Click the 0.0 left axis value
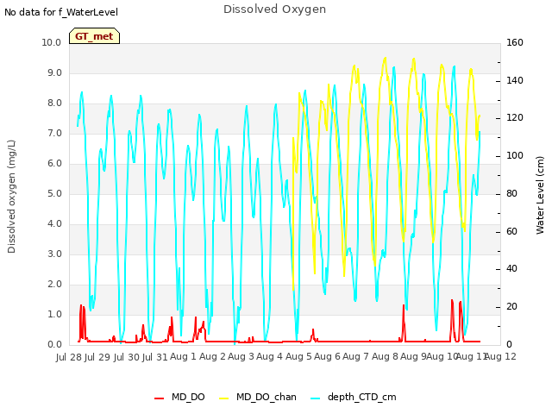The height and width of the screenshot is (414, 552). pyautogui.click(x=54, y=345)
